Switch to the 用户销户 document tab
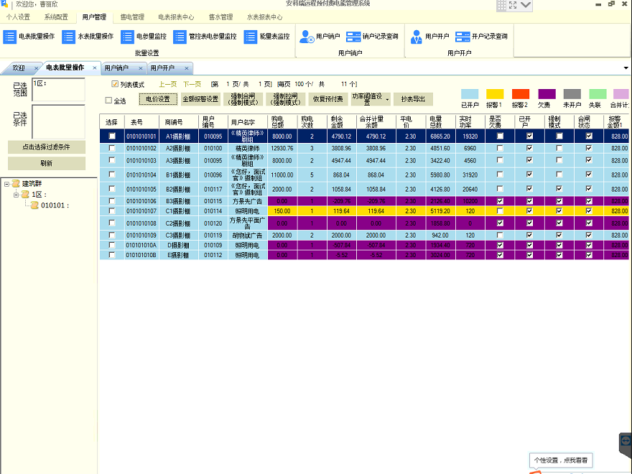Image resolution: width=632 pixels, height=474 pixels. click(116, 68)
